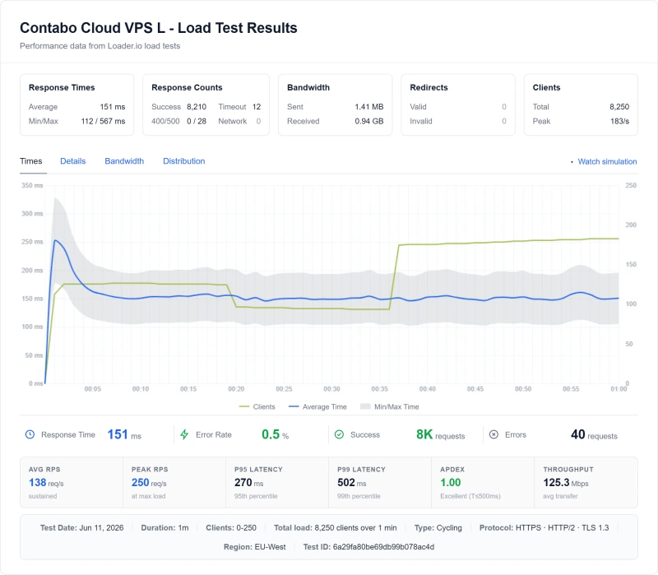Click the Protocol HTTPS HTTP/2 TLS 1.3 entry
658x575 pixels.
coord(544,528)
